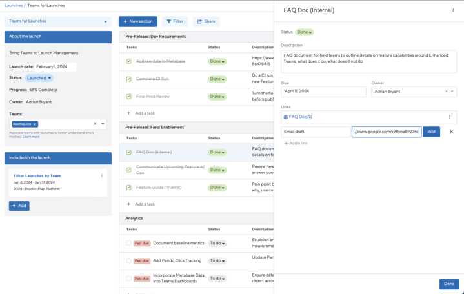Uncheck the Feature Guide (Internal) task
Viewport: 464px width, 294px height.
pos(129,188)
